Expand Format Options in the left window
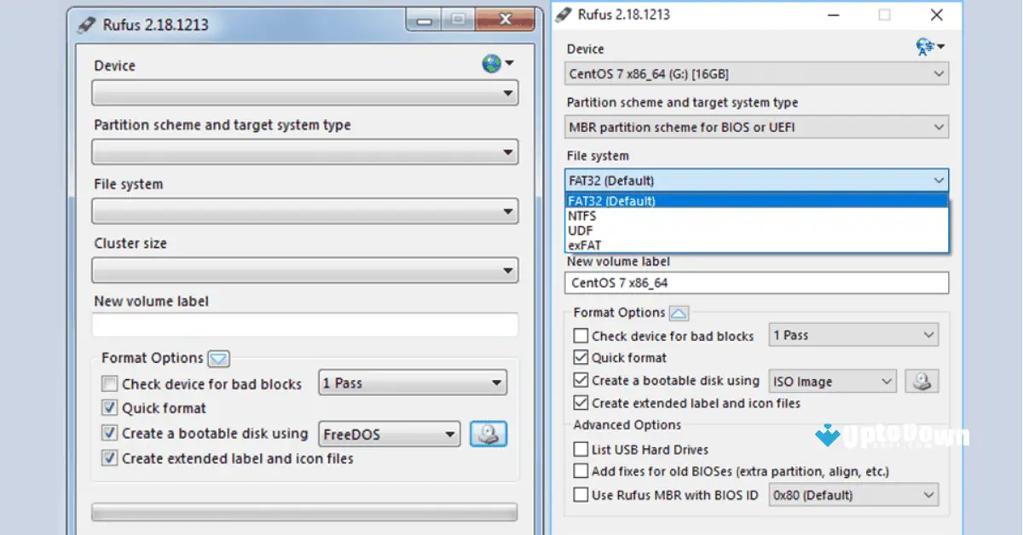 point(219,359)
